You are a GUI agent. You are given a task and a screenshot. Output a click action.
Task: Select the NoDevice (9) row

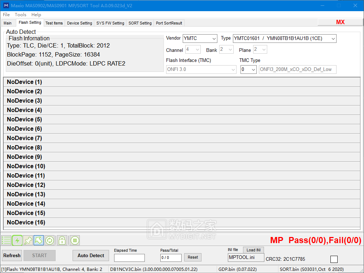[182, 157]
